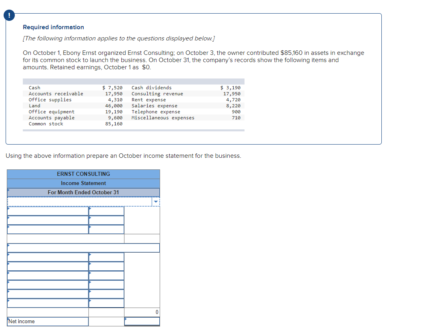Click the 'ERNST CONSULTING' statement title
Image resolution: width=437 pixels, height=334 pixels.
point(83,174)
